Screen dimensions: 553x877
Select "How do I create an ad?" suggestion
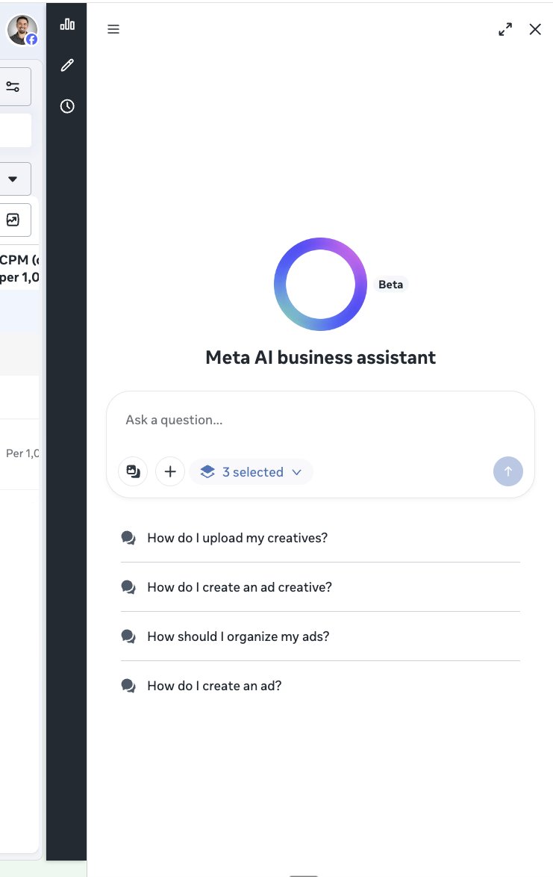pos(320,686)
